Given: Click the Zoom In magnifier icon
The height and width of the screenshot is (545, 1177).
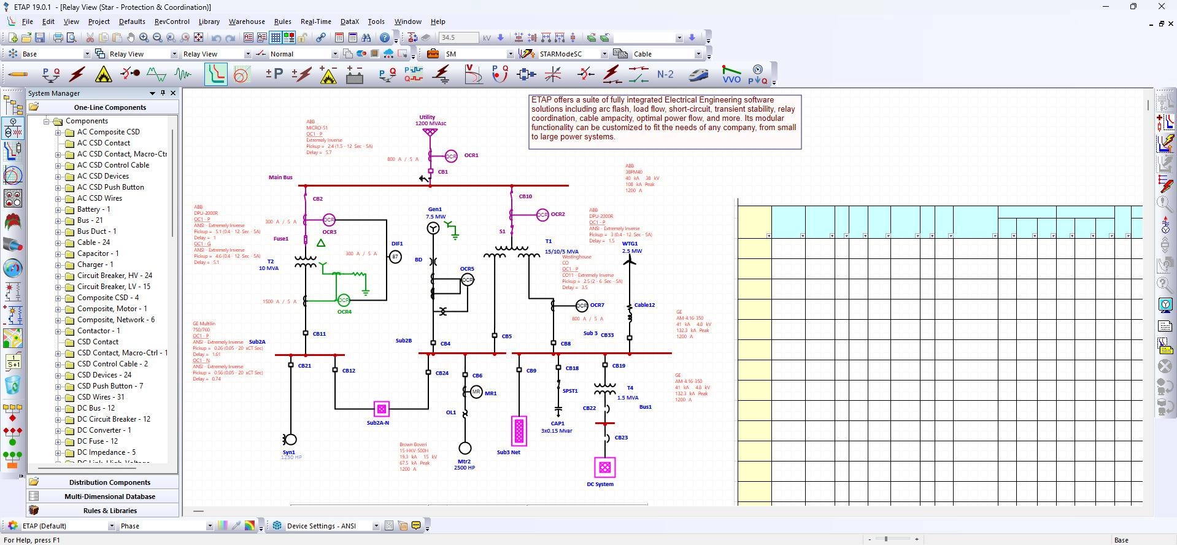Looking at the screenshot, I should tap(144, 37).
